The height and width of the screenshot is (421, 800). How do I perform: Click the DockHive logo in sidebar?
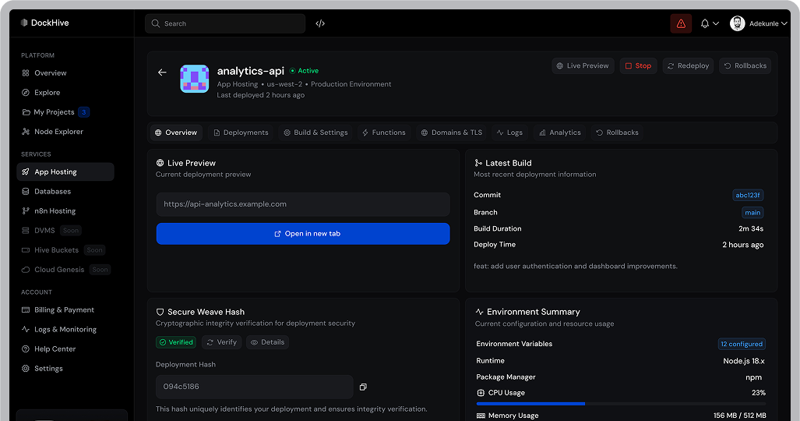tap(45, 23)
